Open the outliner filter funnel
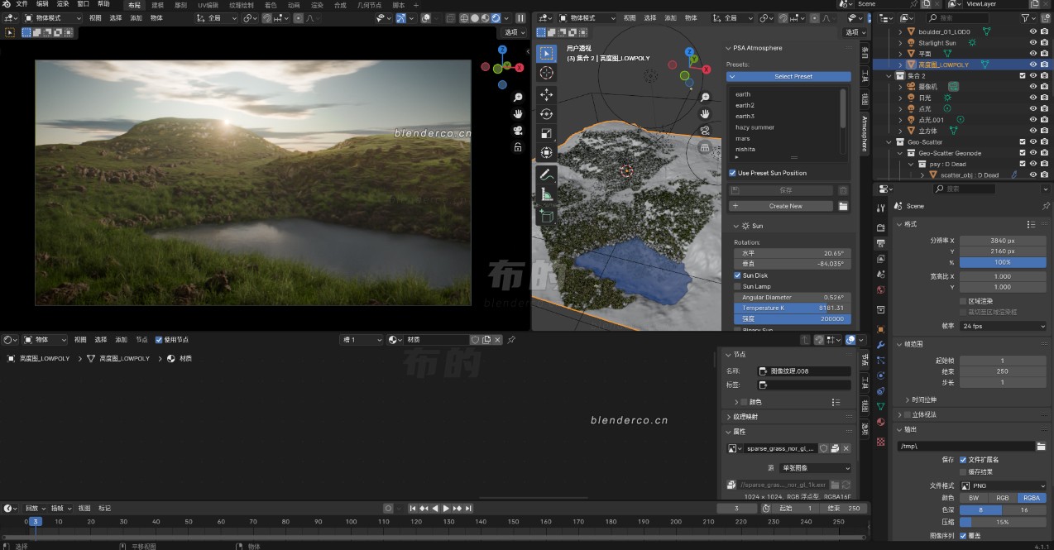 tap(1026, 17)
